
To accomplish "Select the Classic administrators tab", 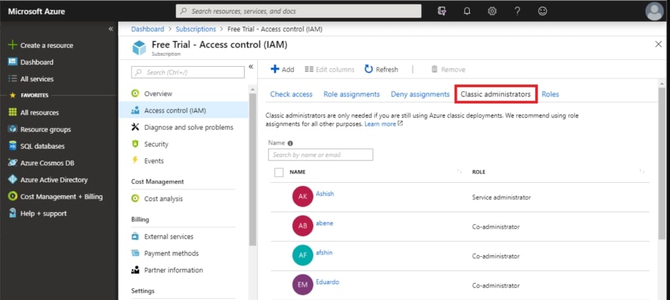I will click(x=496, y=94).
